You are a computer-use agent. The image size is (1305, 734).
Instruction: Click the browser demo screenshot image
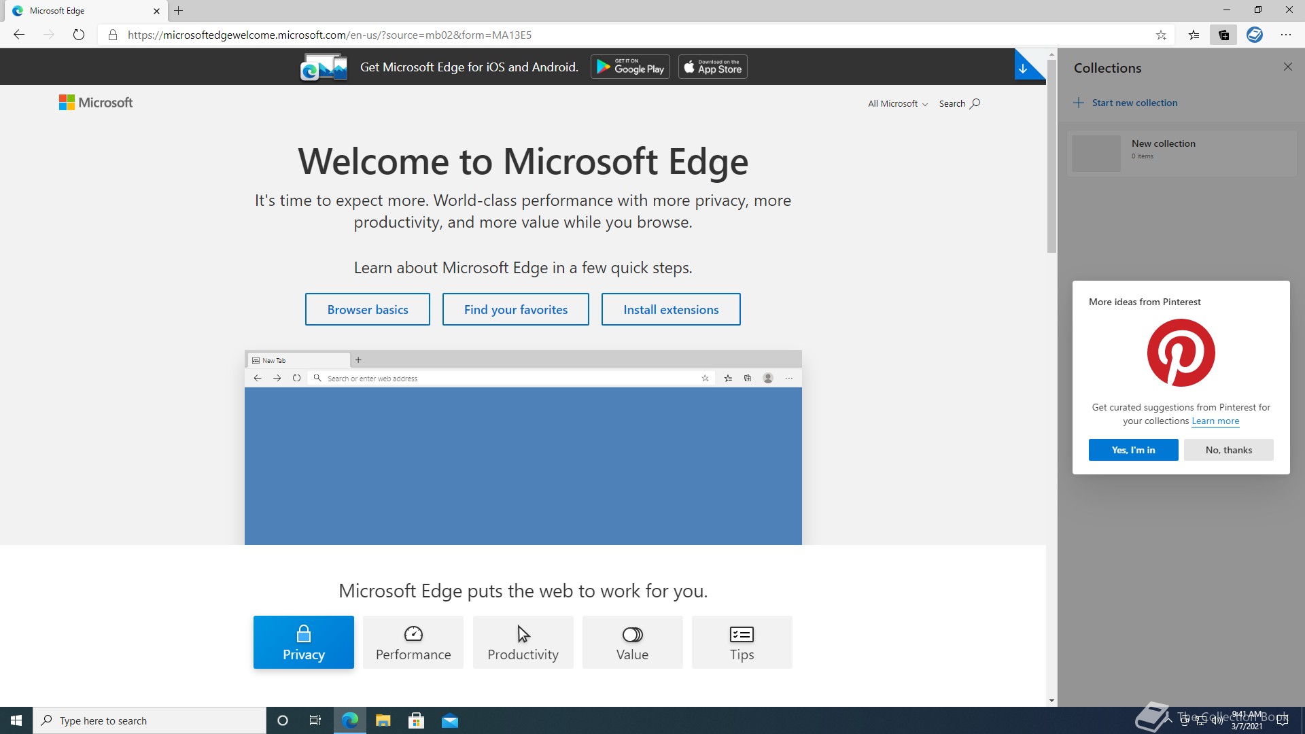[x=523, y=447]
